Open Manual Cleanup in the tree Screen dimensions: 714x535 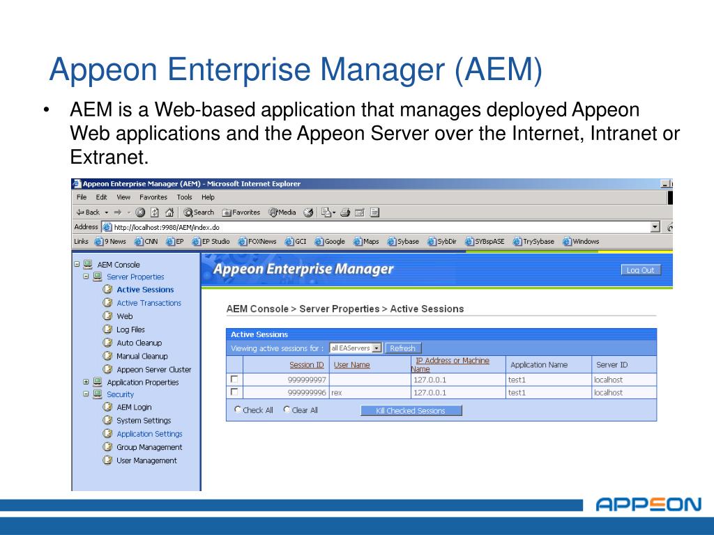[x=142, y=356]
